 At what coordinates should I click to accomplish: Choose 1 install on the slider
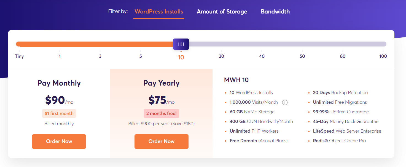60,56
